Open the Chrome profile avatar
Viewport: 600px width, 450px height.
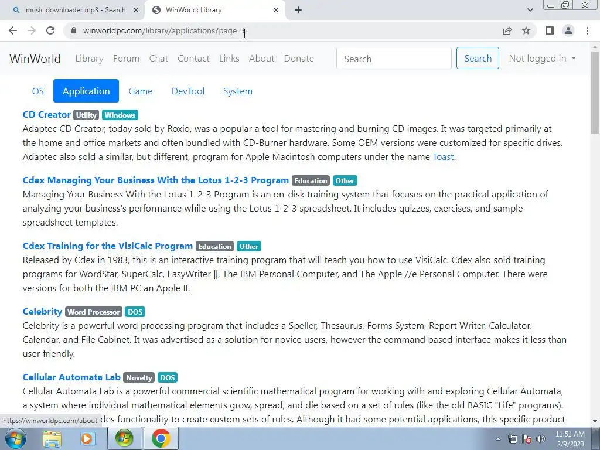[x=568, y=30]
